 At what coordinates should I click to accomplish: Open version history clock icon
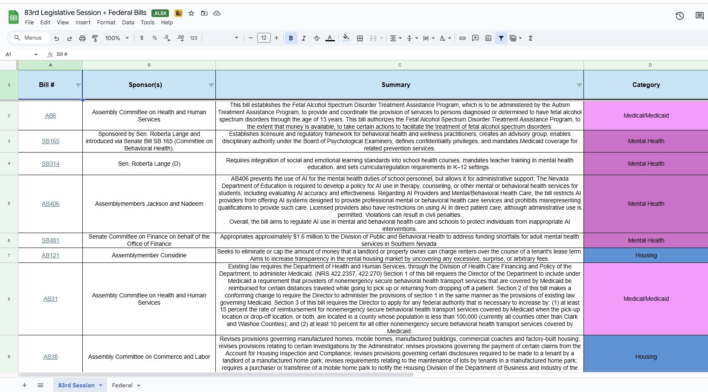680,16
